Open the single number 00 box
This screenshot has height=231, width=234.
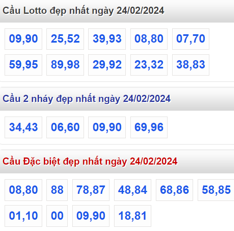57,216
